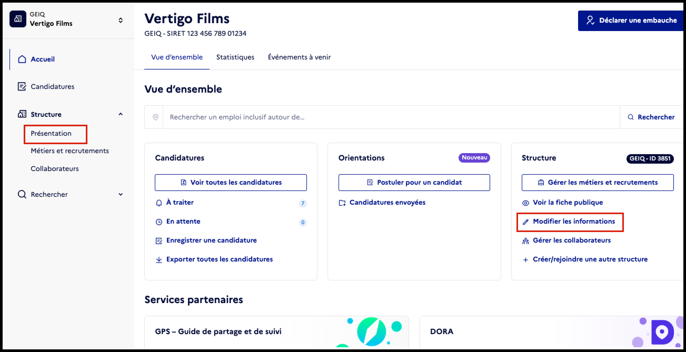Image resolution: width=686 pixels, height=352 pixels.
Task: Click the download icon beside Exporter toutes les candidatures
Action: (x=159, y=260)
